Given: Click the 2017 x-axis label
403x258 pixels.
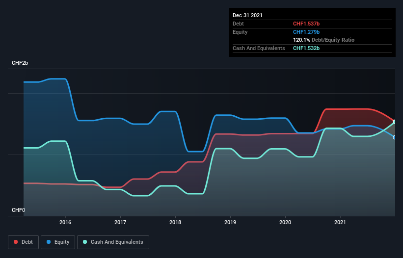Looking at the screenshot, I should (x=120, y=222).
